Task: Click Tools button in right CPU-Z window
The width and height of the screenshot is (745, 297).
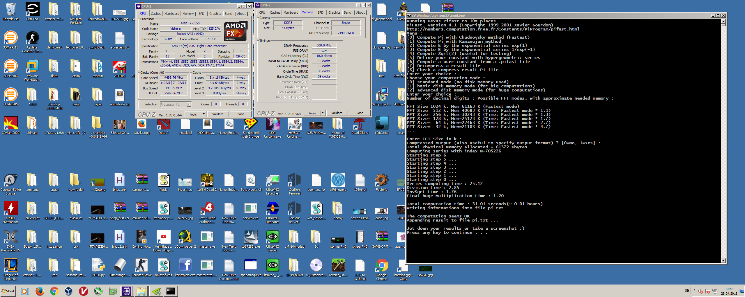Action: tap(312, 113)
